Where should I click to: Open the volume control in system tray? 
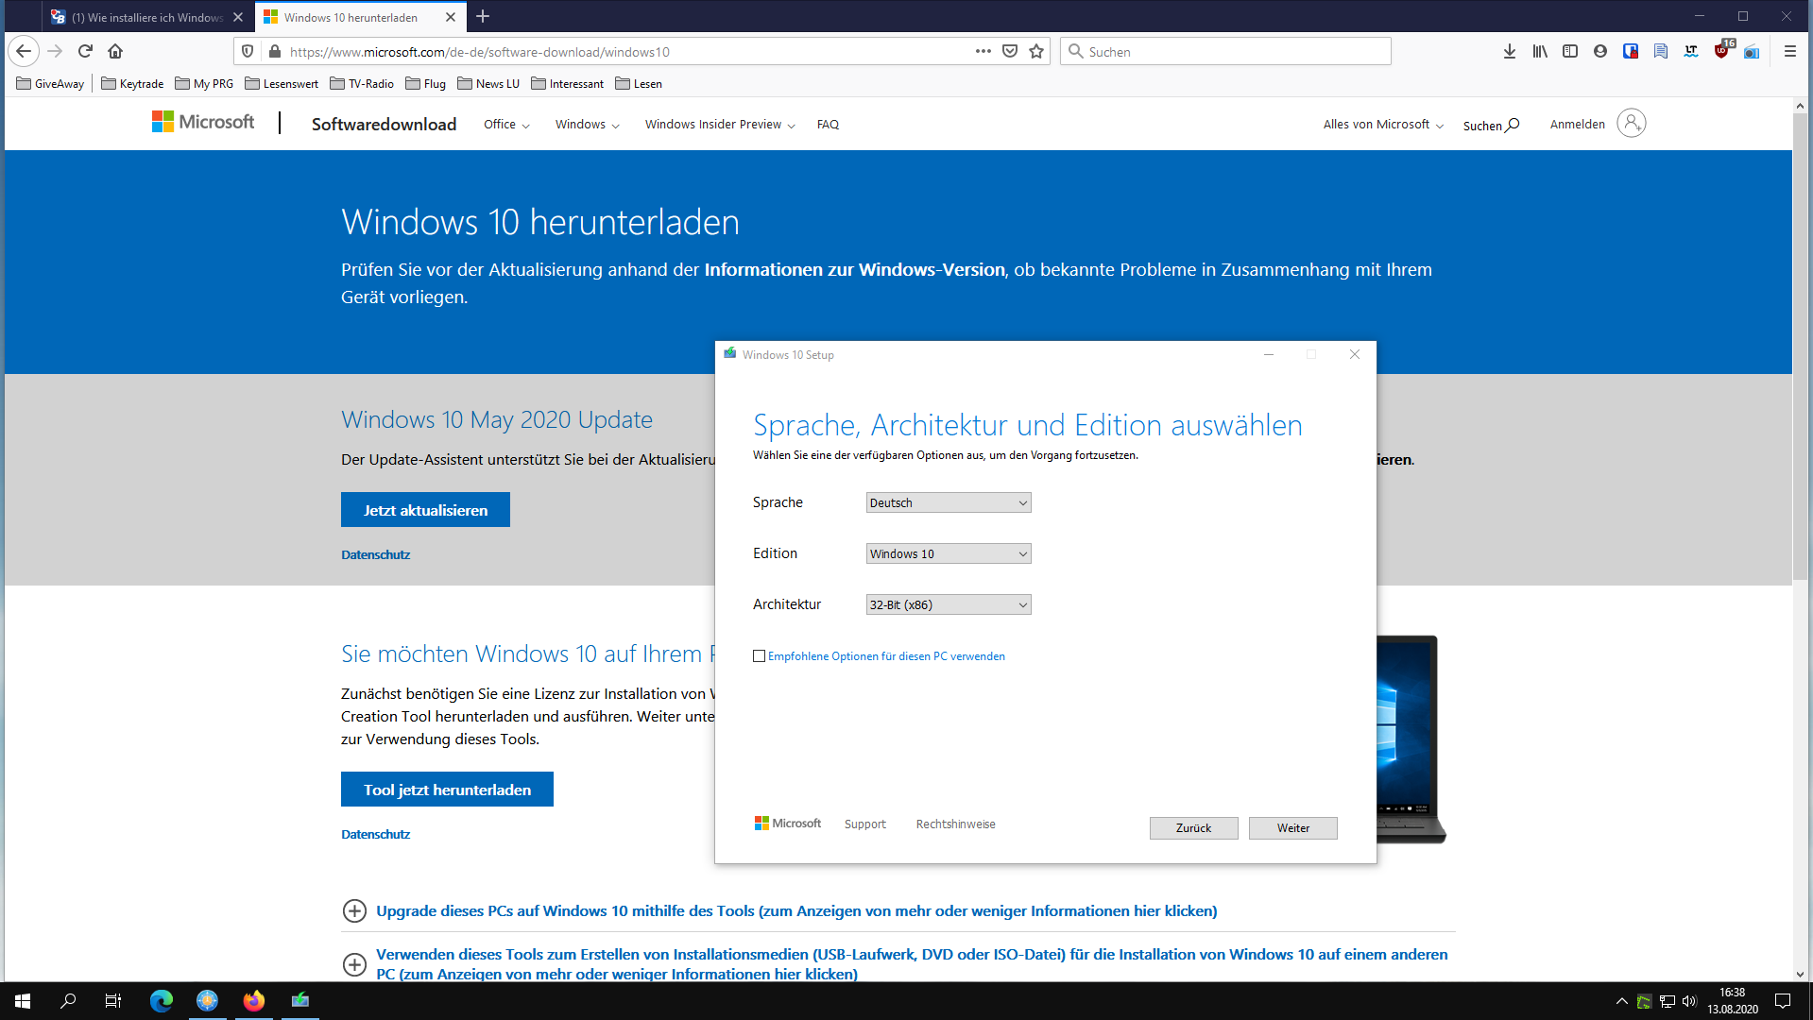tap(1689, 1001)
